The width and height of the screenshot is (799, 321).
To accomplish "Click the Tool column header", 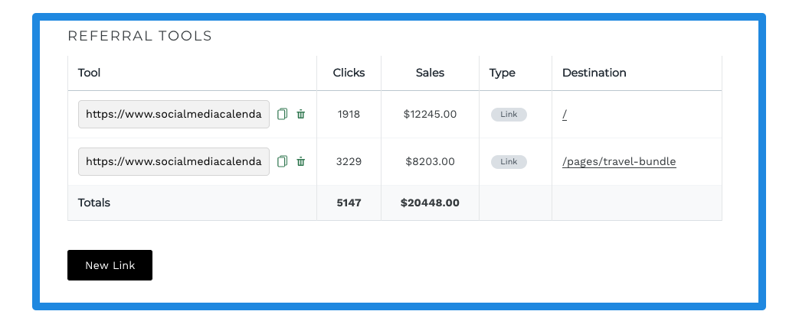I will 89,73.
